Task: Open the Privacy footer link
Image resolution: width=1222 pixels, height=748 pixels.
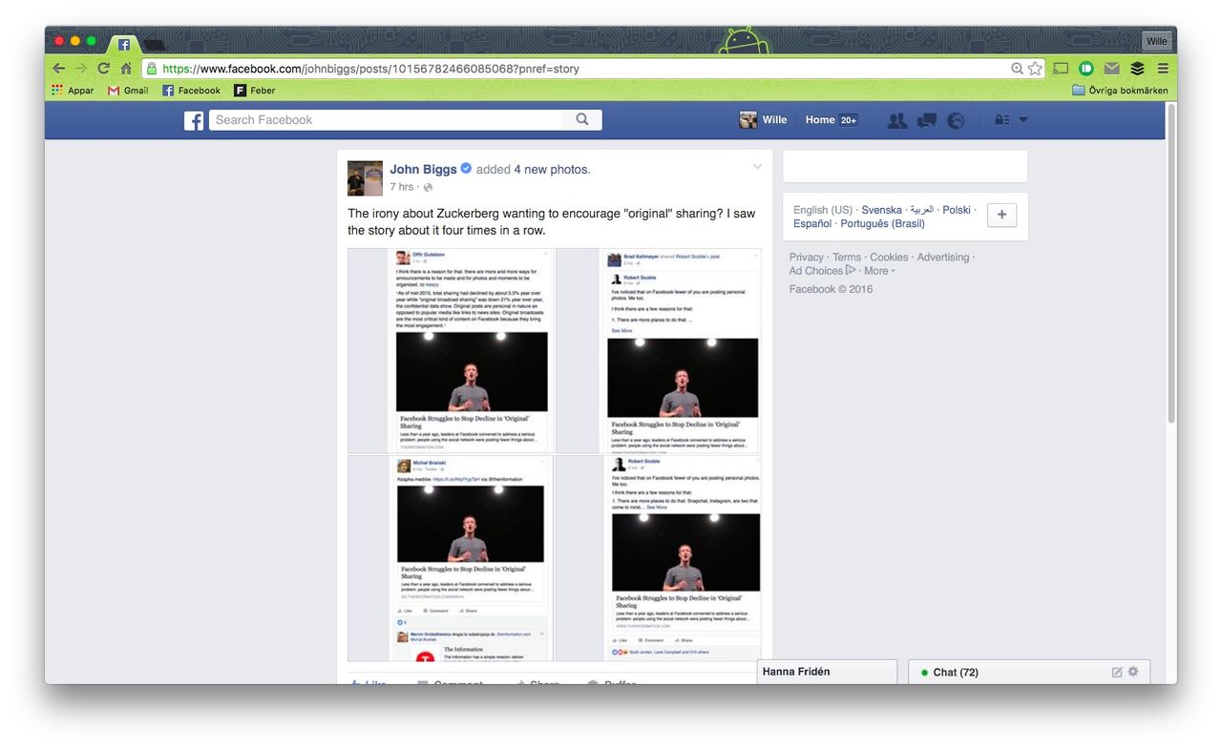Action: 807,258
